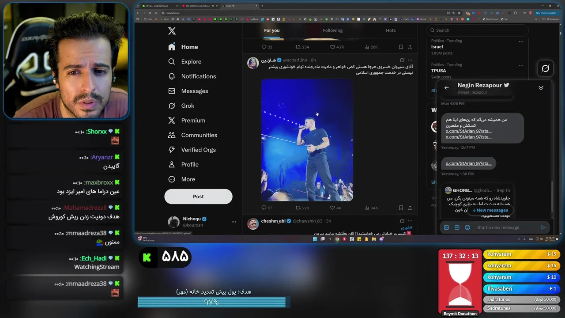Screen dimensions: 565x318
Task: Bookmark the scharllinn post
Action: [401, 208]
